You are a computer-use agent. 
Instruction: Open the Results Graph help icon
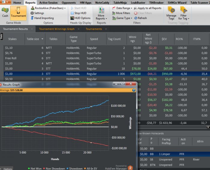[x=134, y=90]
